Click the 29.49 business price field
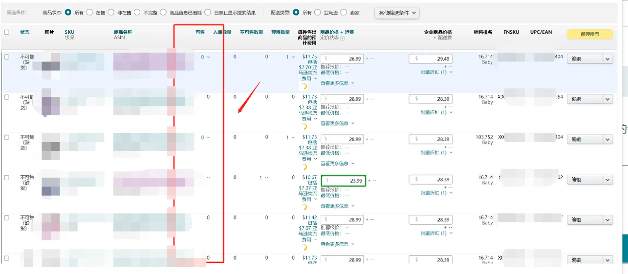The image size is (628, 274). pos(430,59)
